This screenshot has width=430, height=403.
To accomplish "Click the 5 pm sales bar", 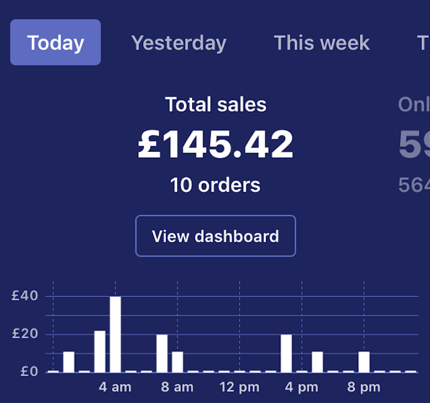I will 317,362.
